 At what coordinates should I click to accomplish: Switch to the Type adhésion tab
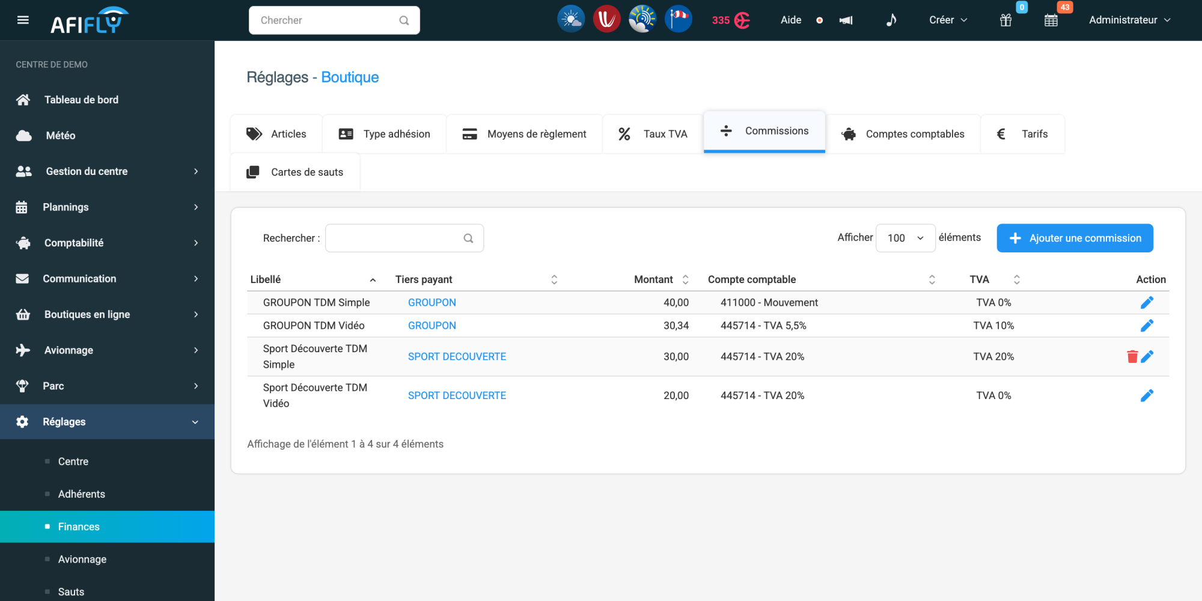[385, 134]
